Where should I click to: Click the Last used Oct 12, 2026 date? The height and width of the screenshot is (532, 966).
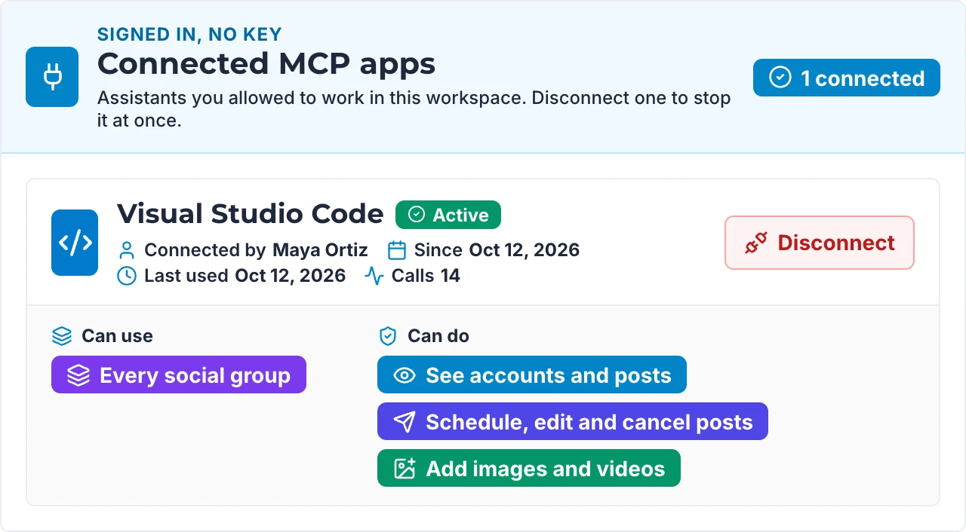(290, 276)
